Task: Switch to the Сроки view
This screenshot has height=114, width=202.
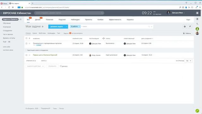Action: [35, 33]
